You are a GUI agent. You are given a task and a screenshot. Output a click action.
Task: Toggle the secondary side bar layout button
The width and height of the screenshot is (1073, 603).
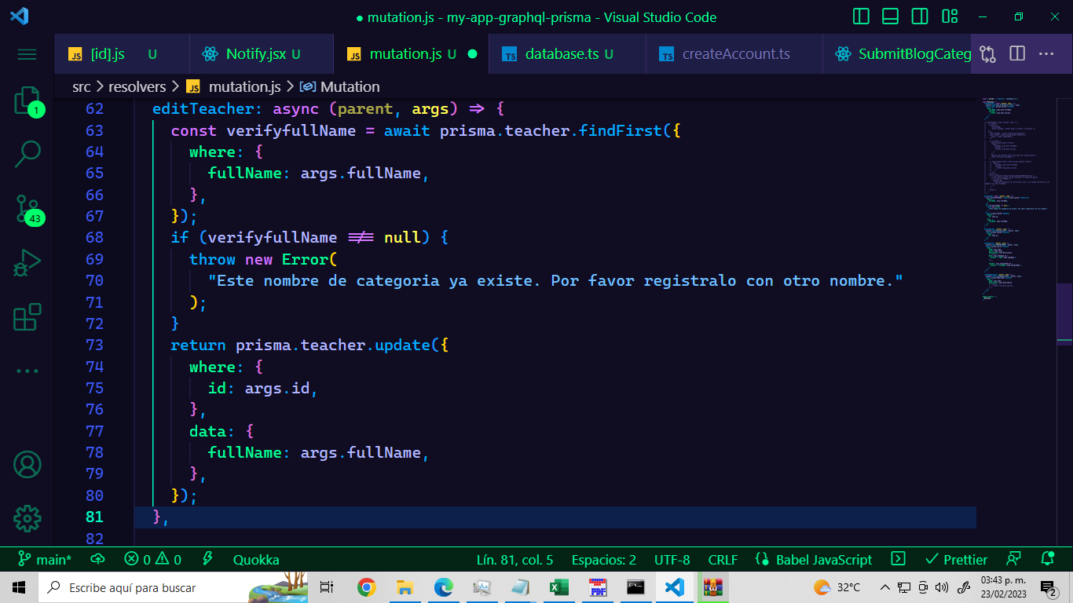point(920,16)
